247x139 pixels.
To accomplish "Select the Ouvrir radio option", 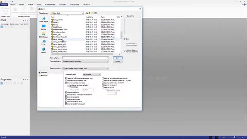I will point(125,39).
